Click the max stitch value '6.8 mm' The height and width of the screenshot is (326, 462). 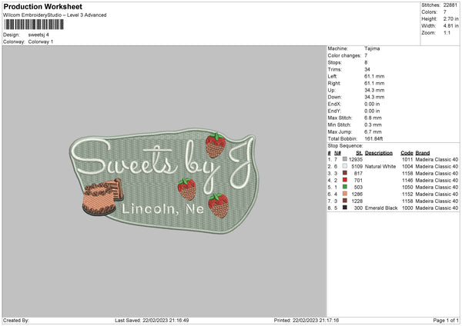[373, 118]
